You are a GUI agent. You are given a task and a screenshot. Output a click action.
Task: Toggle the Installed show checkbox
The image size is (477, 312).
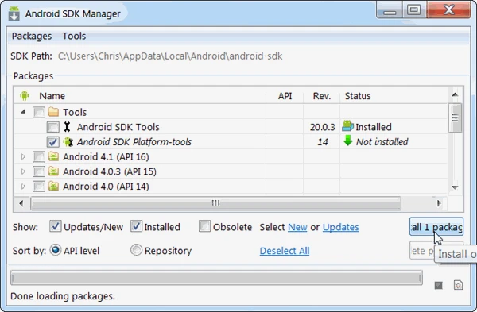[136, 226]
